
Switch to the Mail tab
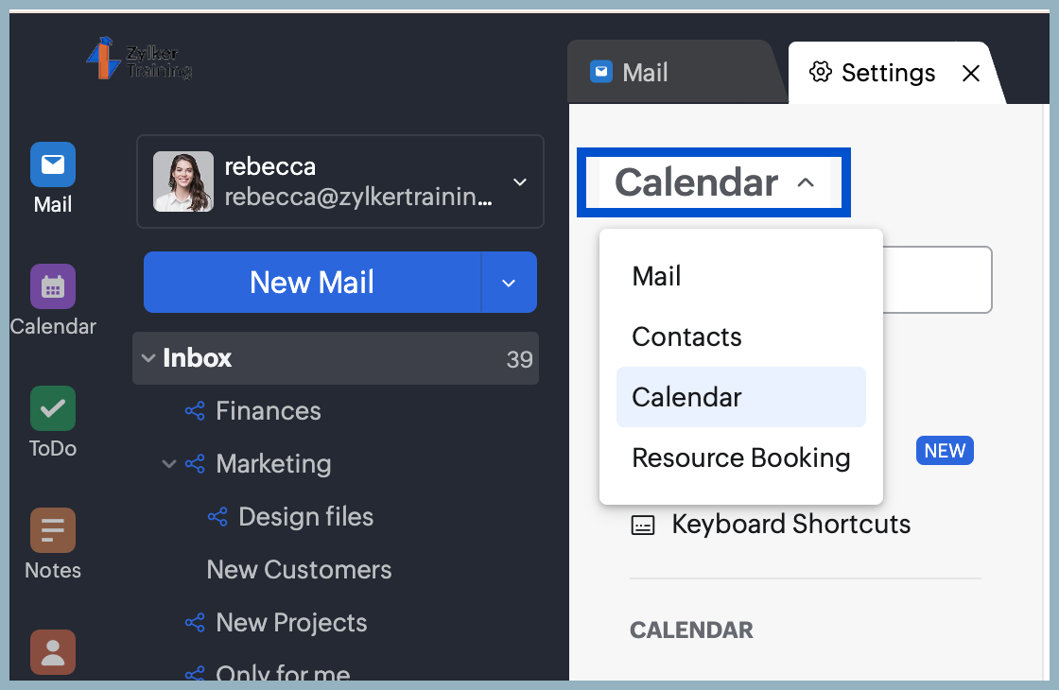pyautogui.click(x=675, y=72)
